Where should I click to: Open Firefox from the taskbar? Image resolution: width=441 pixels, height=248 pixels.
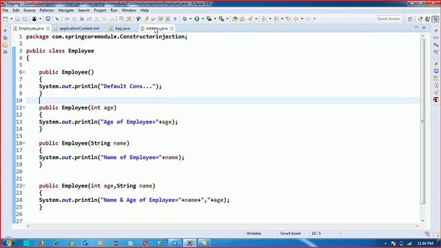point(41,243)
